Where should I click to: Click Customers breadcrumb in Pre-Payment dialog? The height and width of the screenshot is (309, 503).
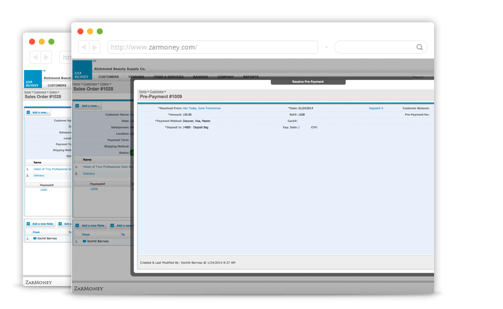pos(157,92)
